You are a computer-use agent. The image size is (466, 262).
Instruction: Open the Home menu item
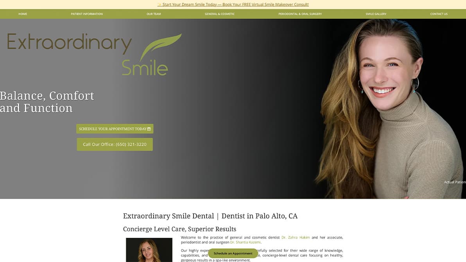tap(23, 14)
